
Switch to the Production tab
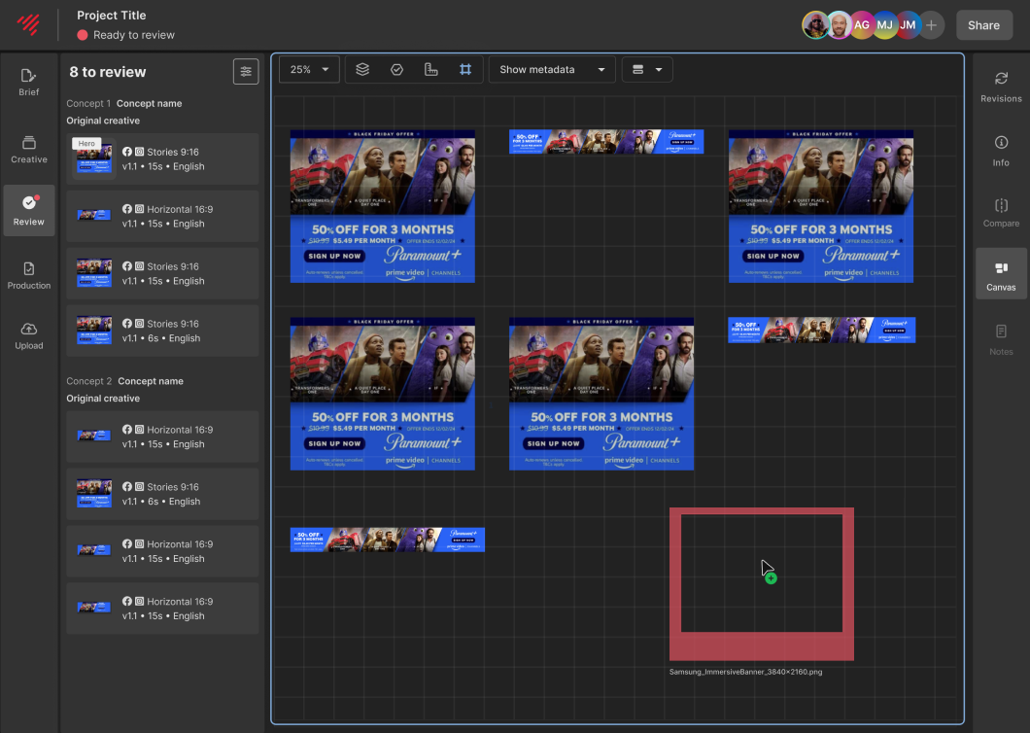click(x=29, y=275)
